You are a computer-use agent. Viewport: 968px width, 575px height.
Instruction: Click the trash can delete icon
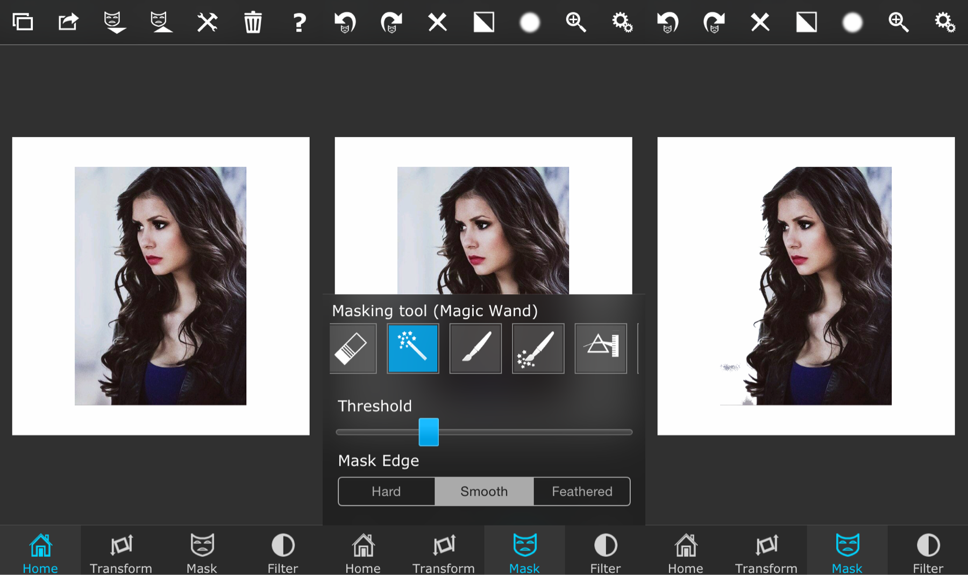(x=253, y=23)
